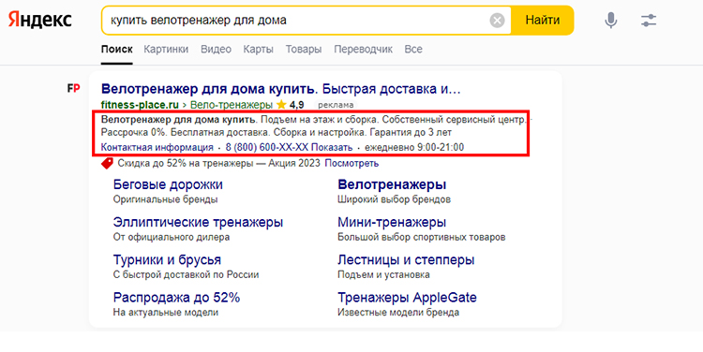Image resolution: width=703 pixels, height=352 pixels.
Task: Click the description Широкий выбор брендов
Action: pyautogui.click(x=394, y=199)
